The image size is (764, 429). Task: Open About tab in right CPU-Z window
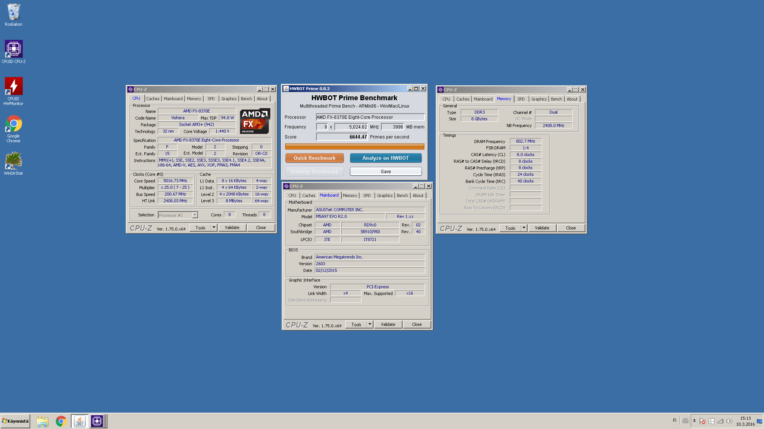click(x=572, y=99)
